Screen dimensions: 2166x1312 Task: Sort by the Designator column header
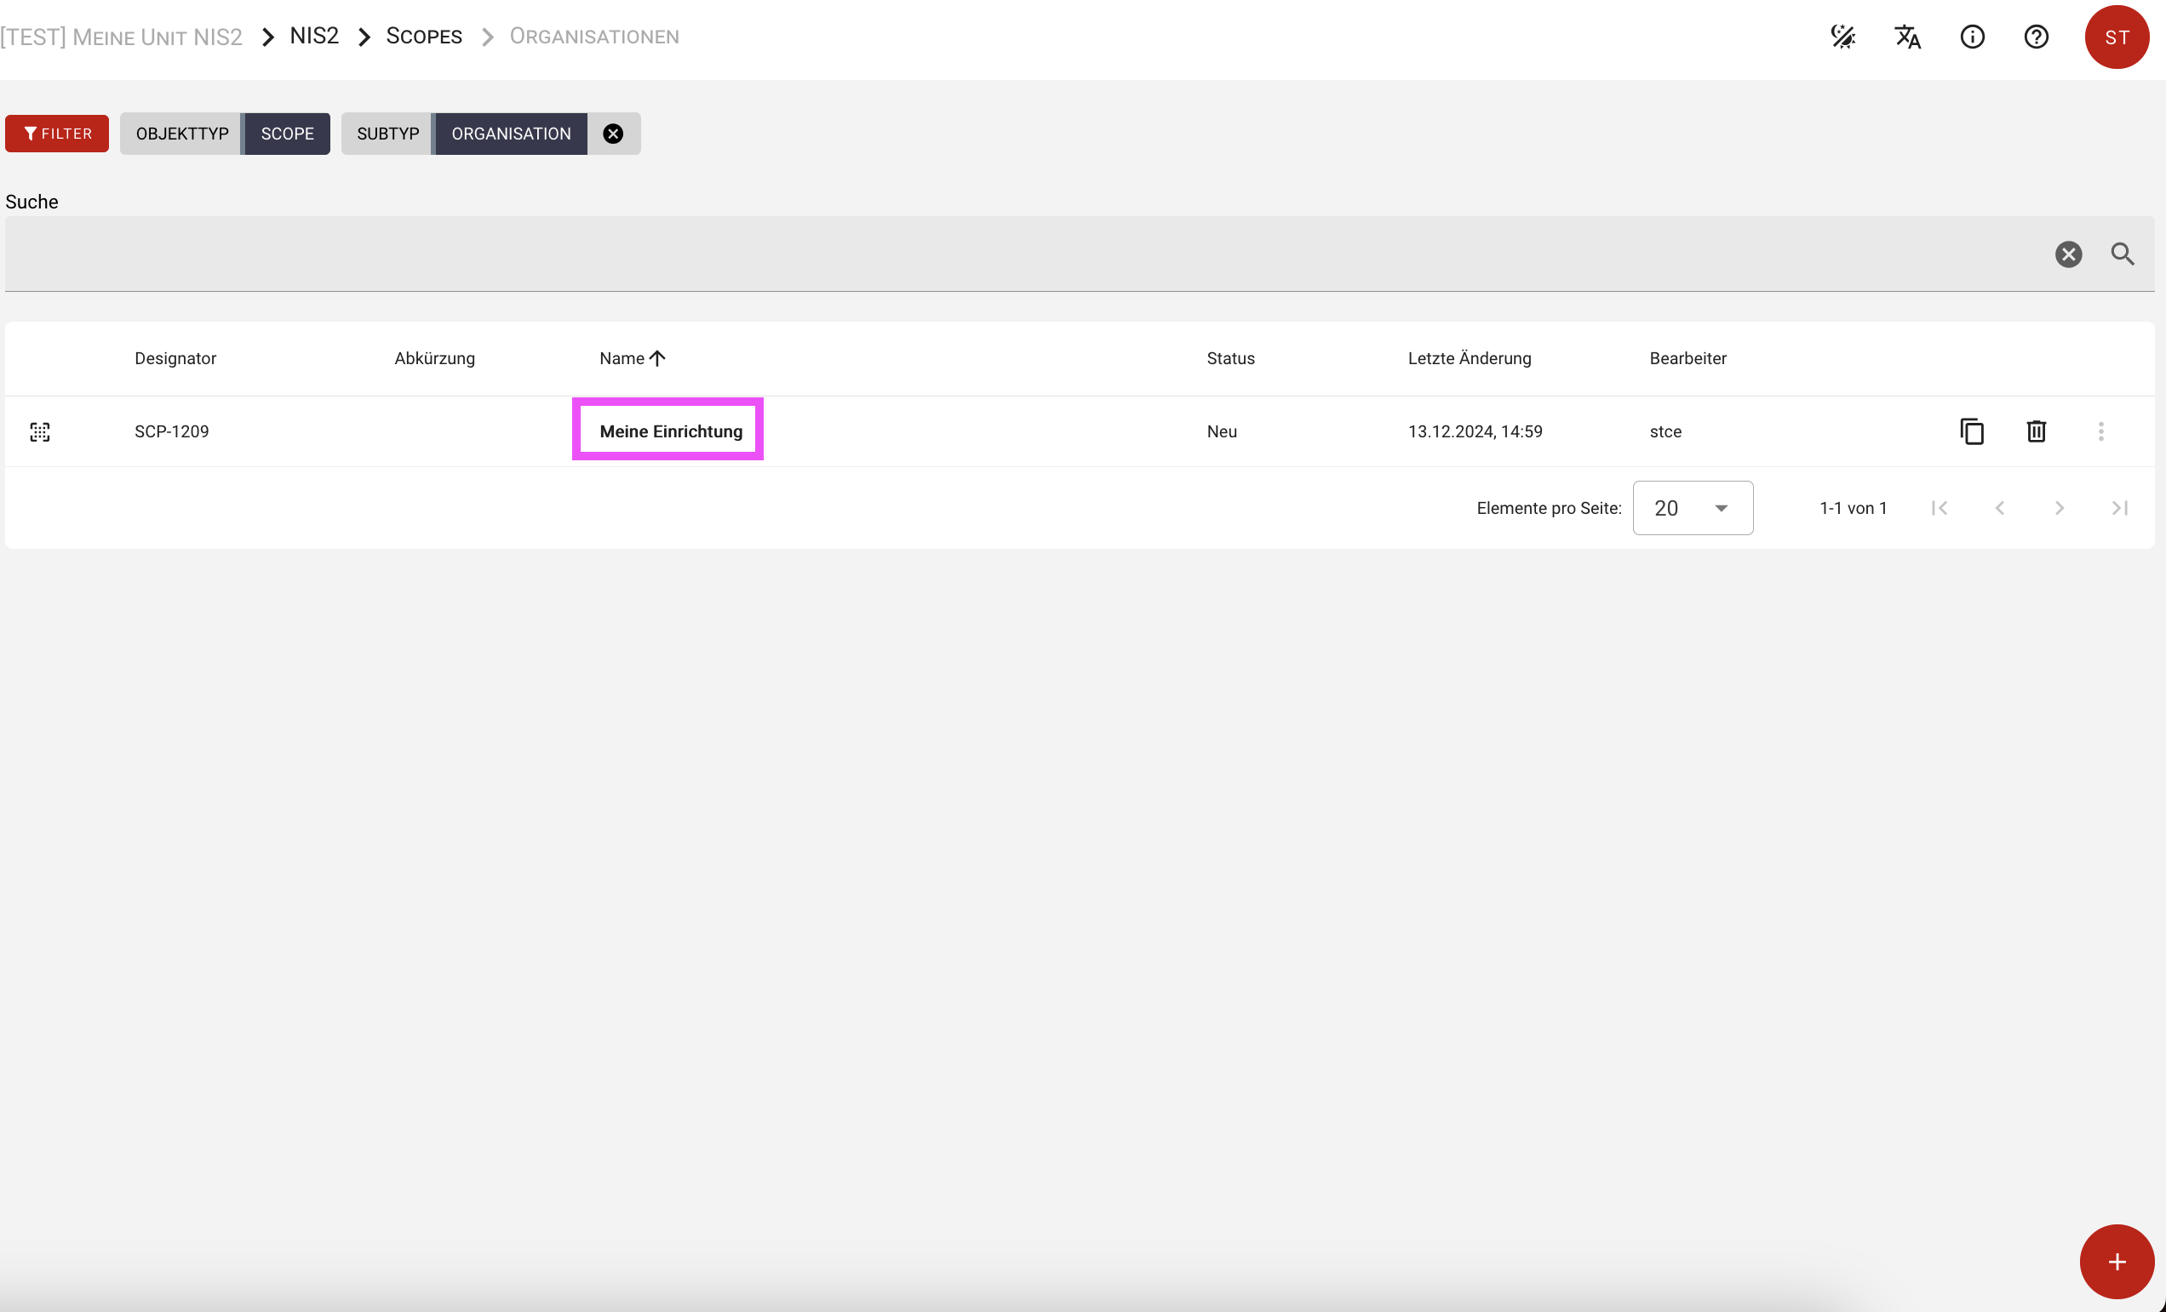[x=175, y=358]
